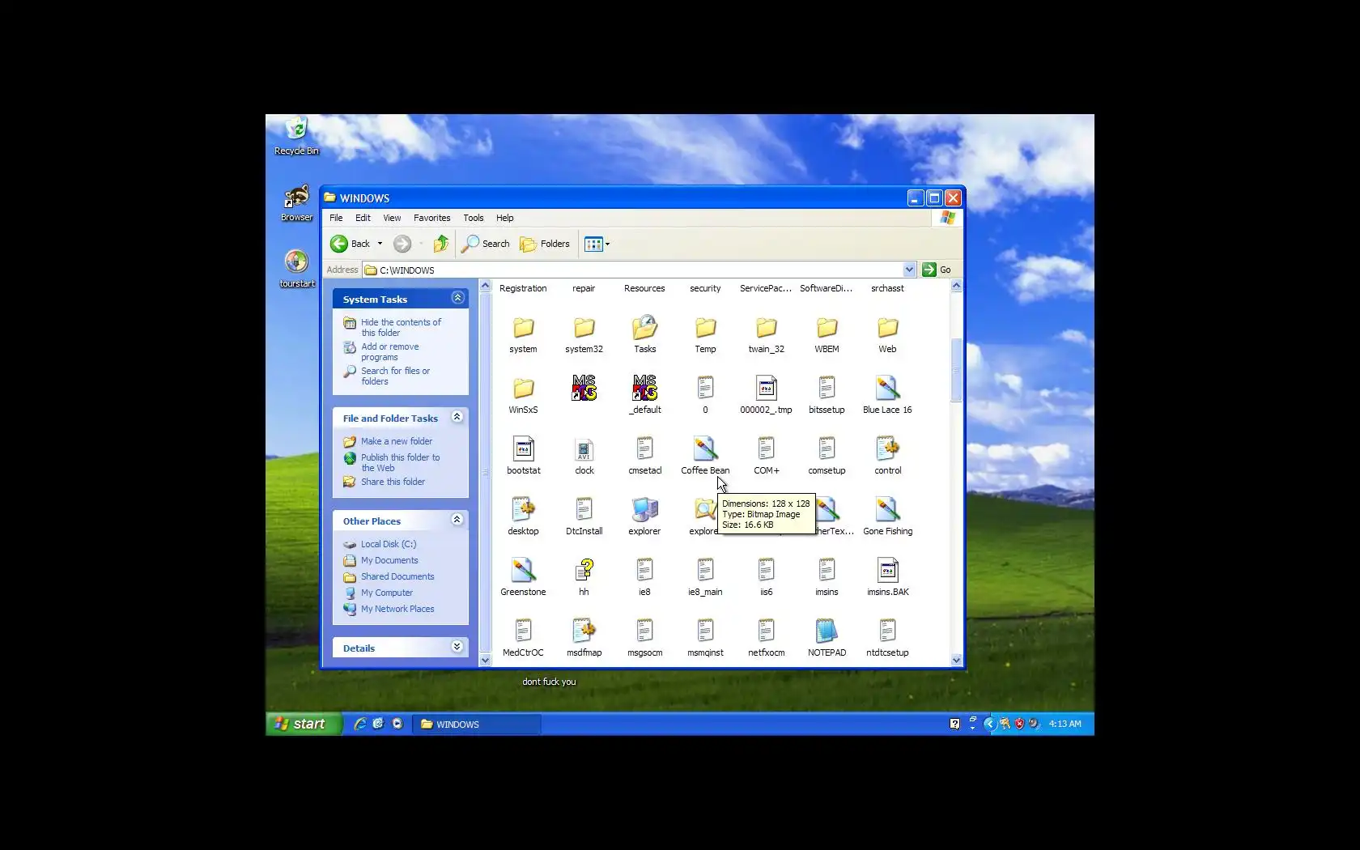Select the Web folder icon
The height and width of the screenshot is (850, 1360).
click(887, 328)
